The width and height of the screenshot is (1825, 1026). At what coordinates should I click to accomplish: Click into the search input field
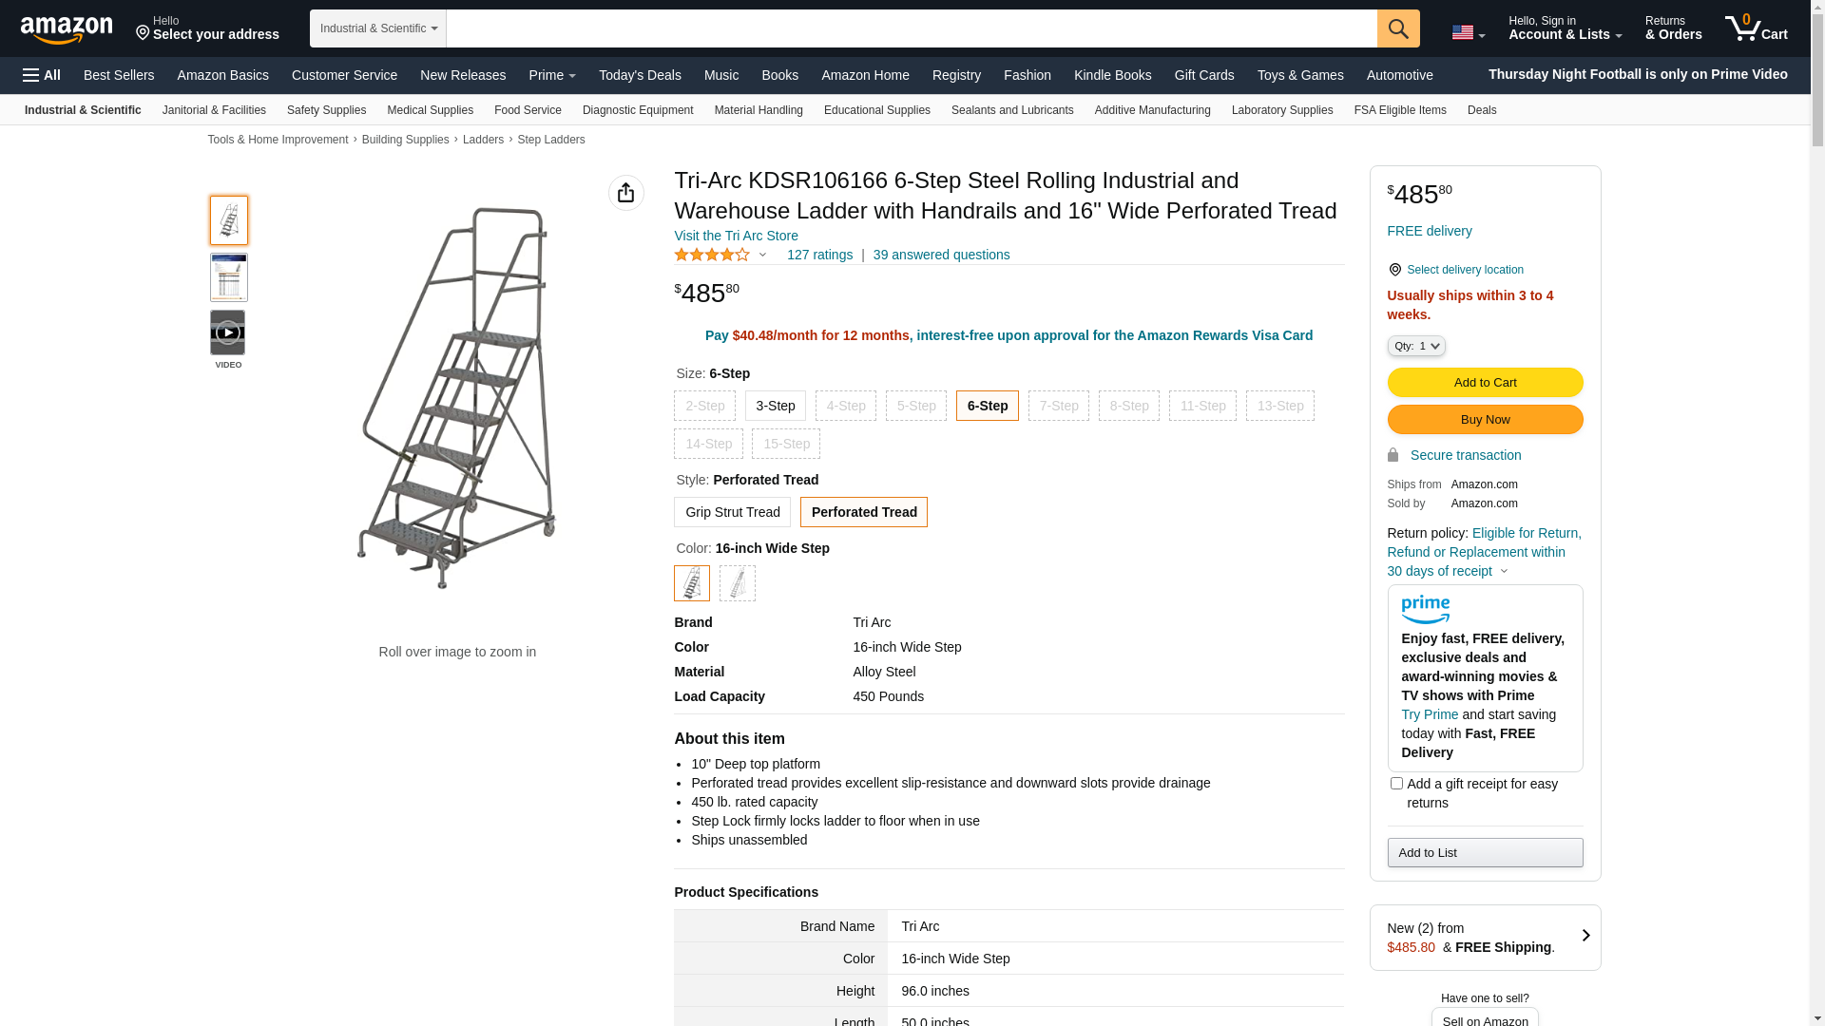pyautogui.click(x=911, y=28)
